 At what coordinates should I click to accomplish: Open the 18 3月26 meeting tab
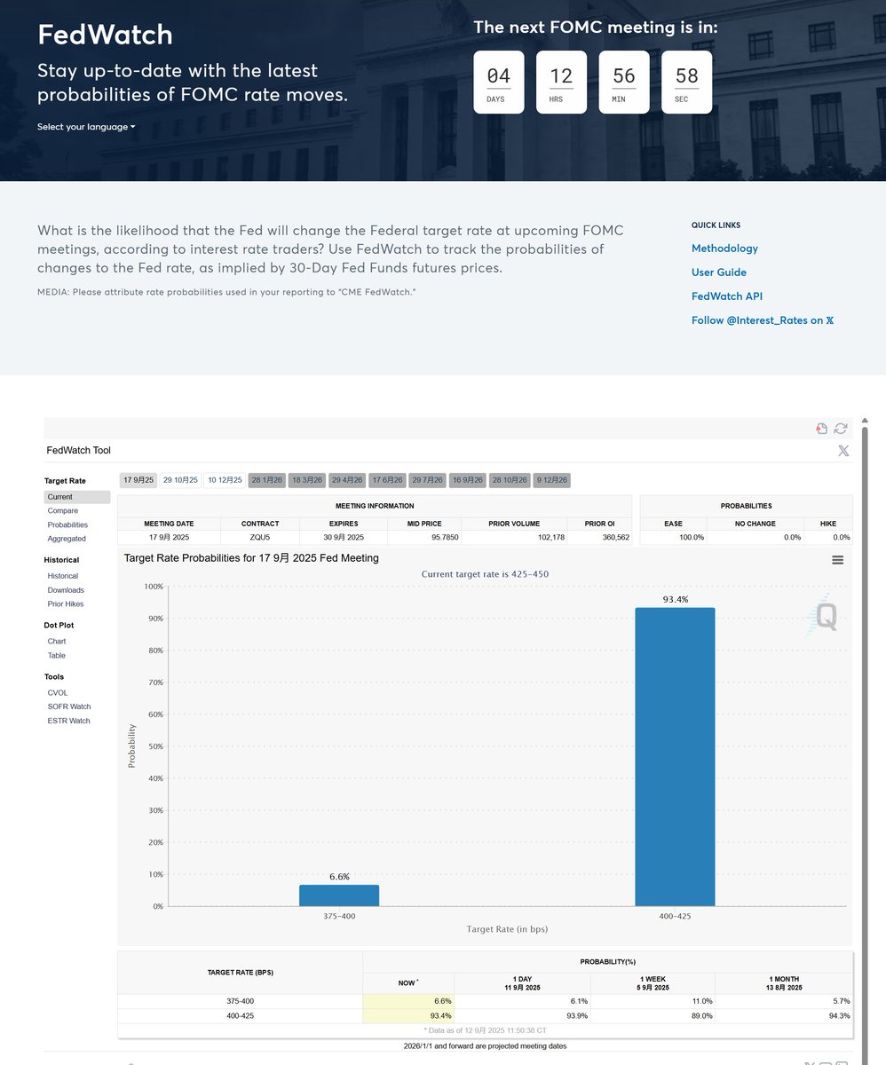[x=307, y=480]
